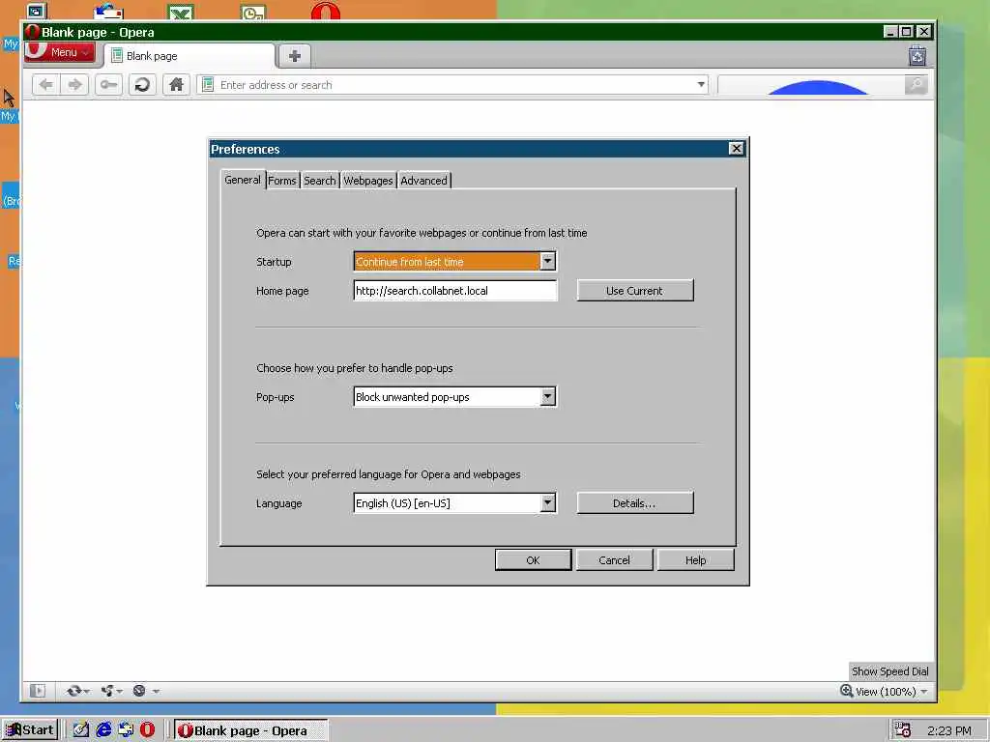Image resolution: width=990 pixels, height=742 pixels.
Task: Click the search magnifier icon in toolbar
Action: (917, 85)
